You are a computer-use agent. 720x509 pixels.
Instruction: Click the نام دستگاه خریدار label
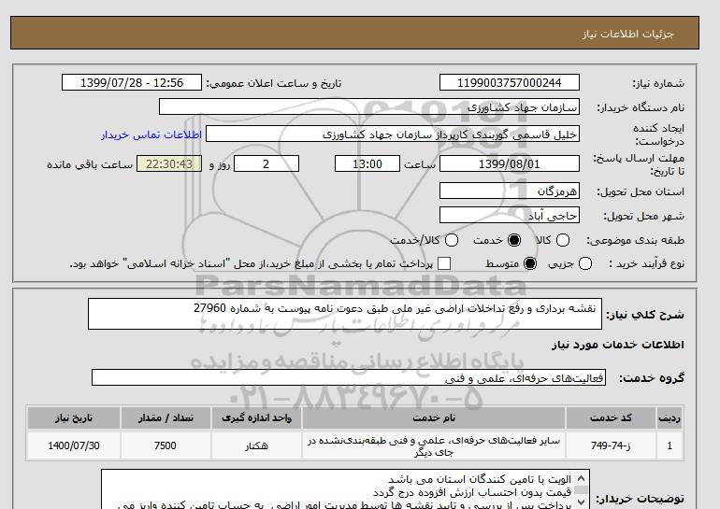(641, 107)
